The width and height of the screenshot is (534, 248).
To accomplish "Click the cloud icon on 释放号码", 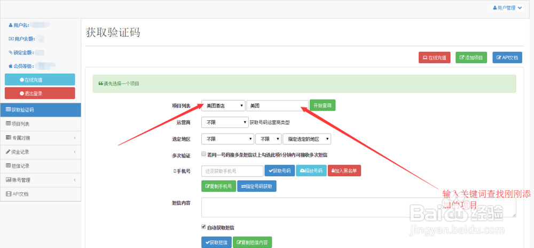I will click(302, 171).
